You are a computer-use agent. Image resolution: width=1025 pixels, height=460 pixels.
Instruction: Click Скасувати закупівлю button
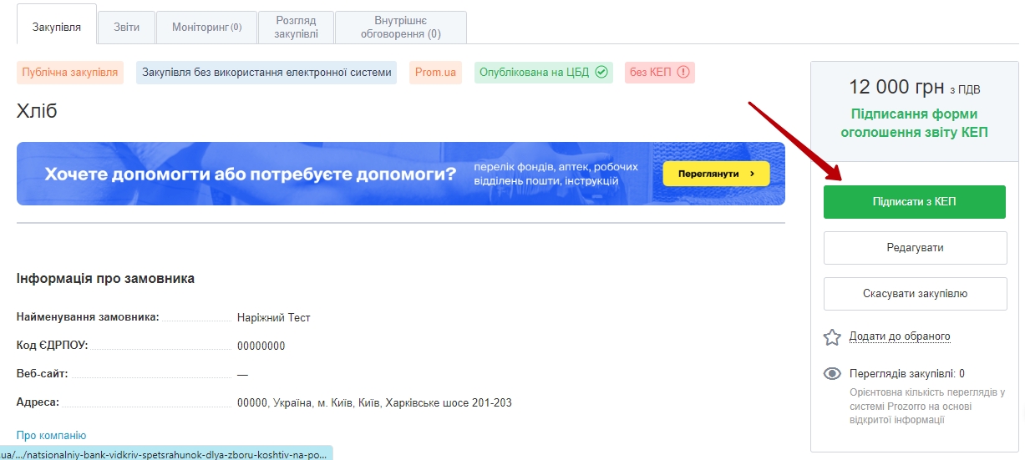[915, 294]
